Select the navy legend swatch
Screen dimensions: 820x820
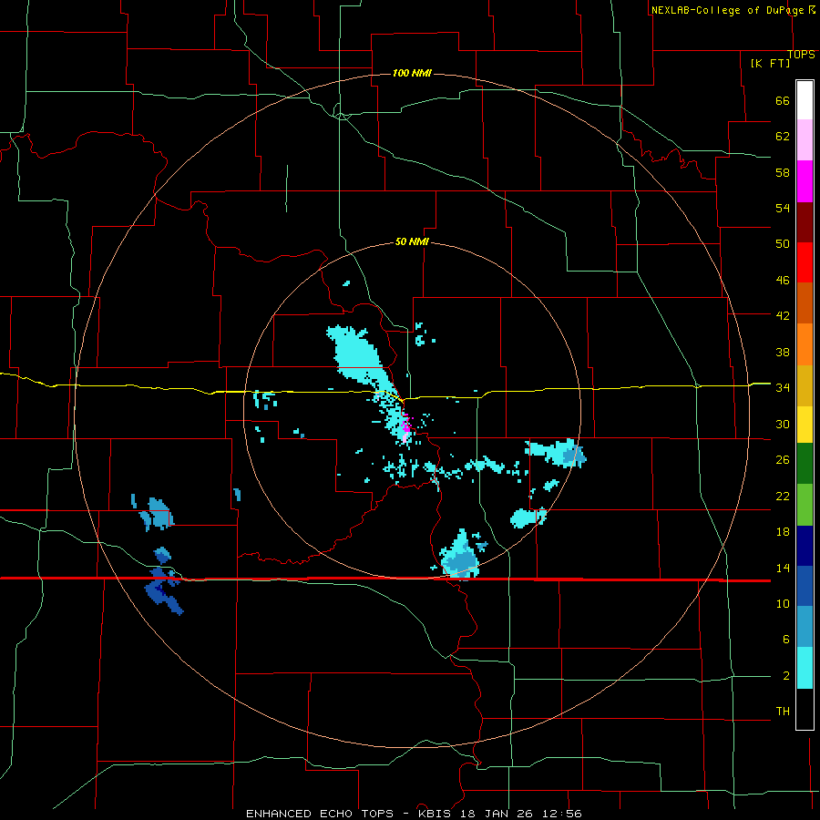pos(805,546)
